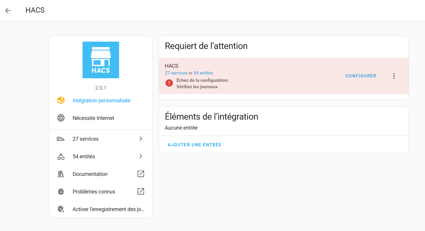Click the external-link icon for Documentation
This screenshot has width=425, height=231.
[x=141, y=174]
